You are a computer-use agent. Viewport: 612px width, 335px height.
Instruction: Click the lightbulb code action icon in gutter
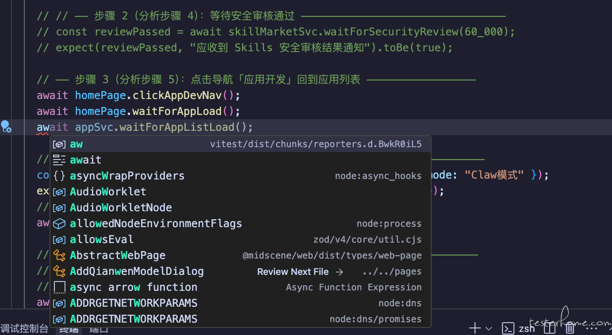[x=6, y=127]
